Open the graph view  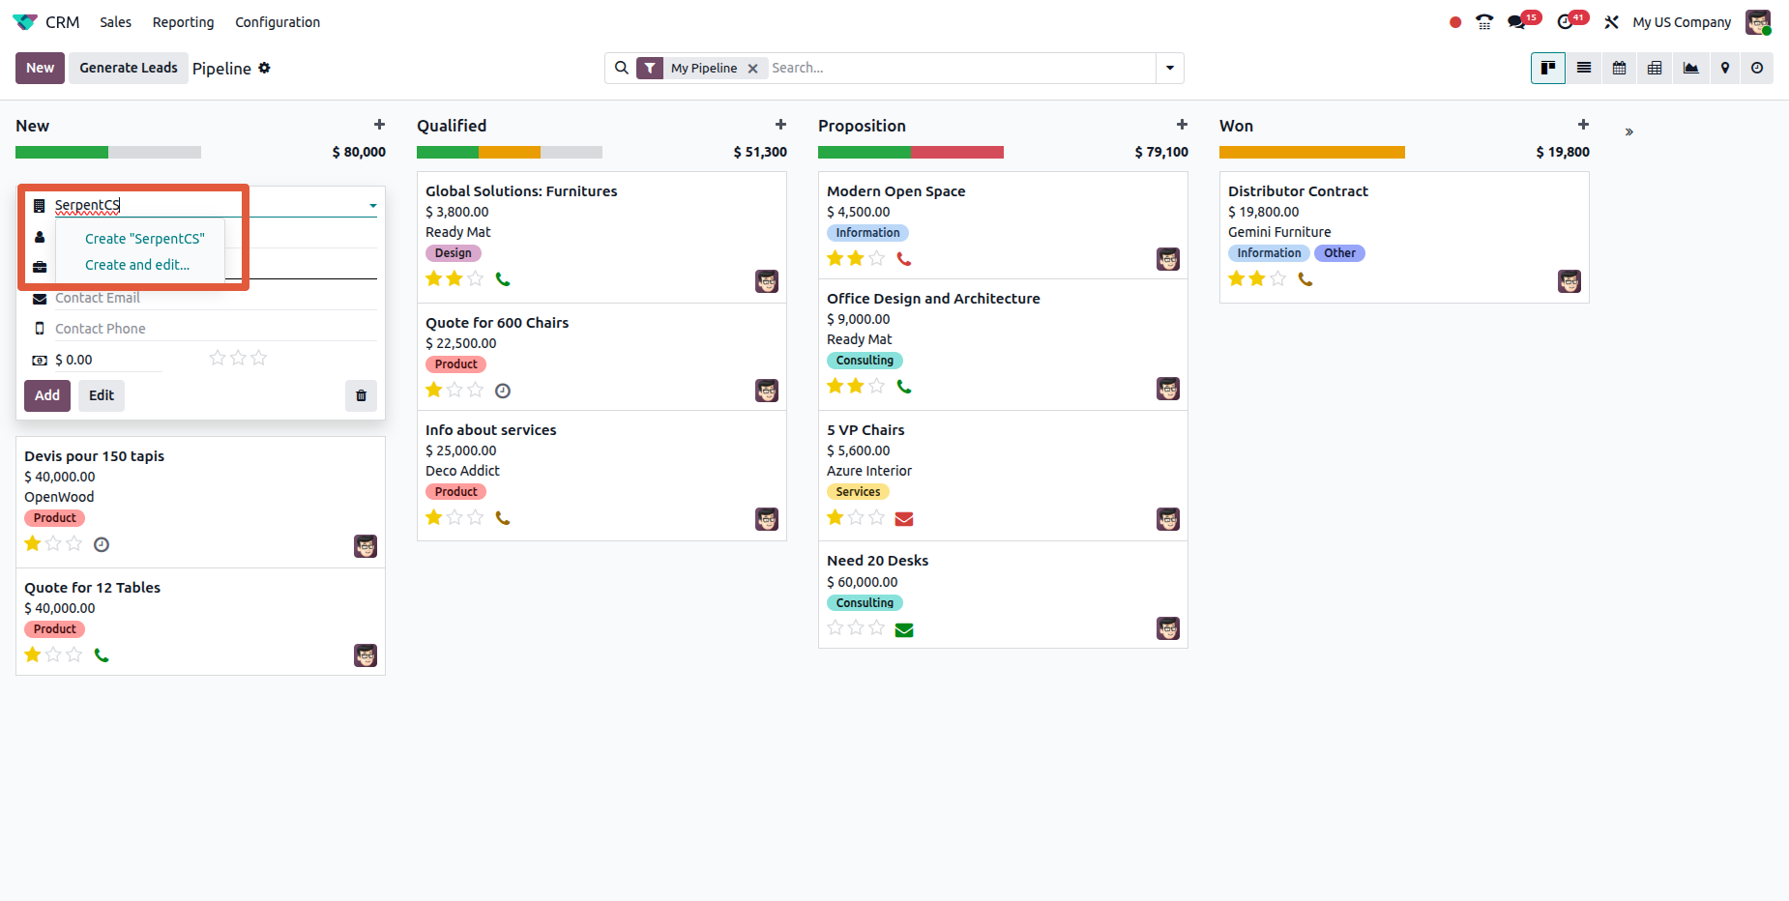[1690, 68]
